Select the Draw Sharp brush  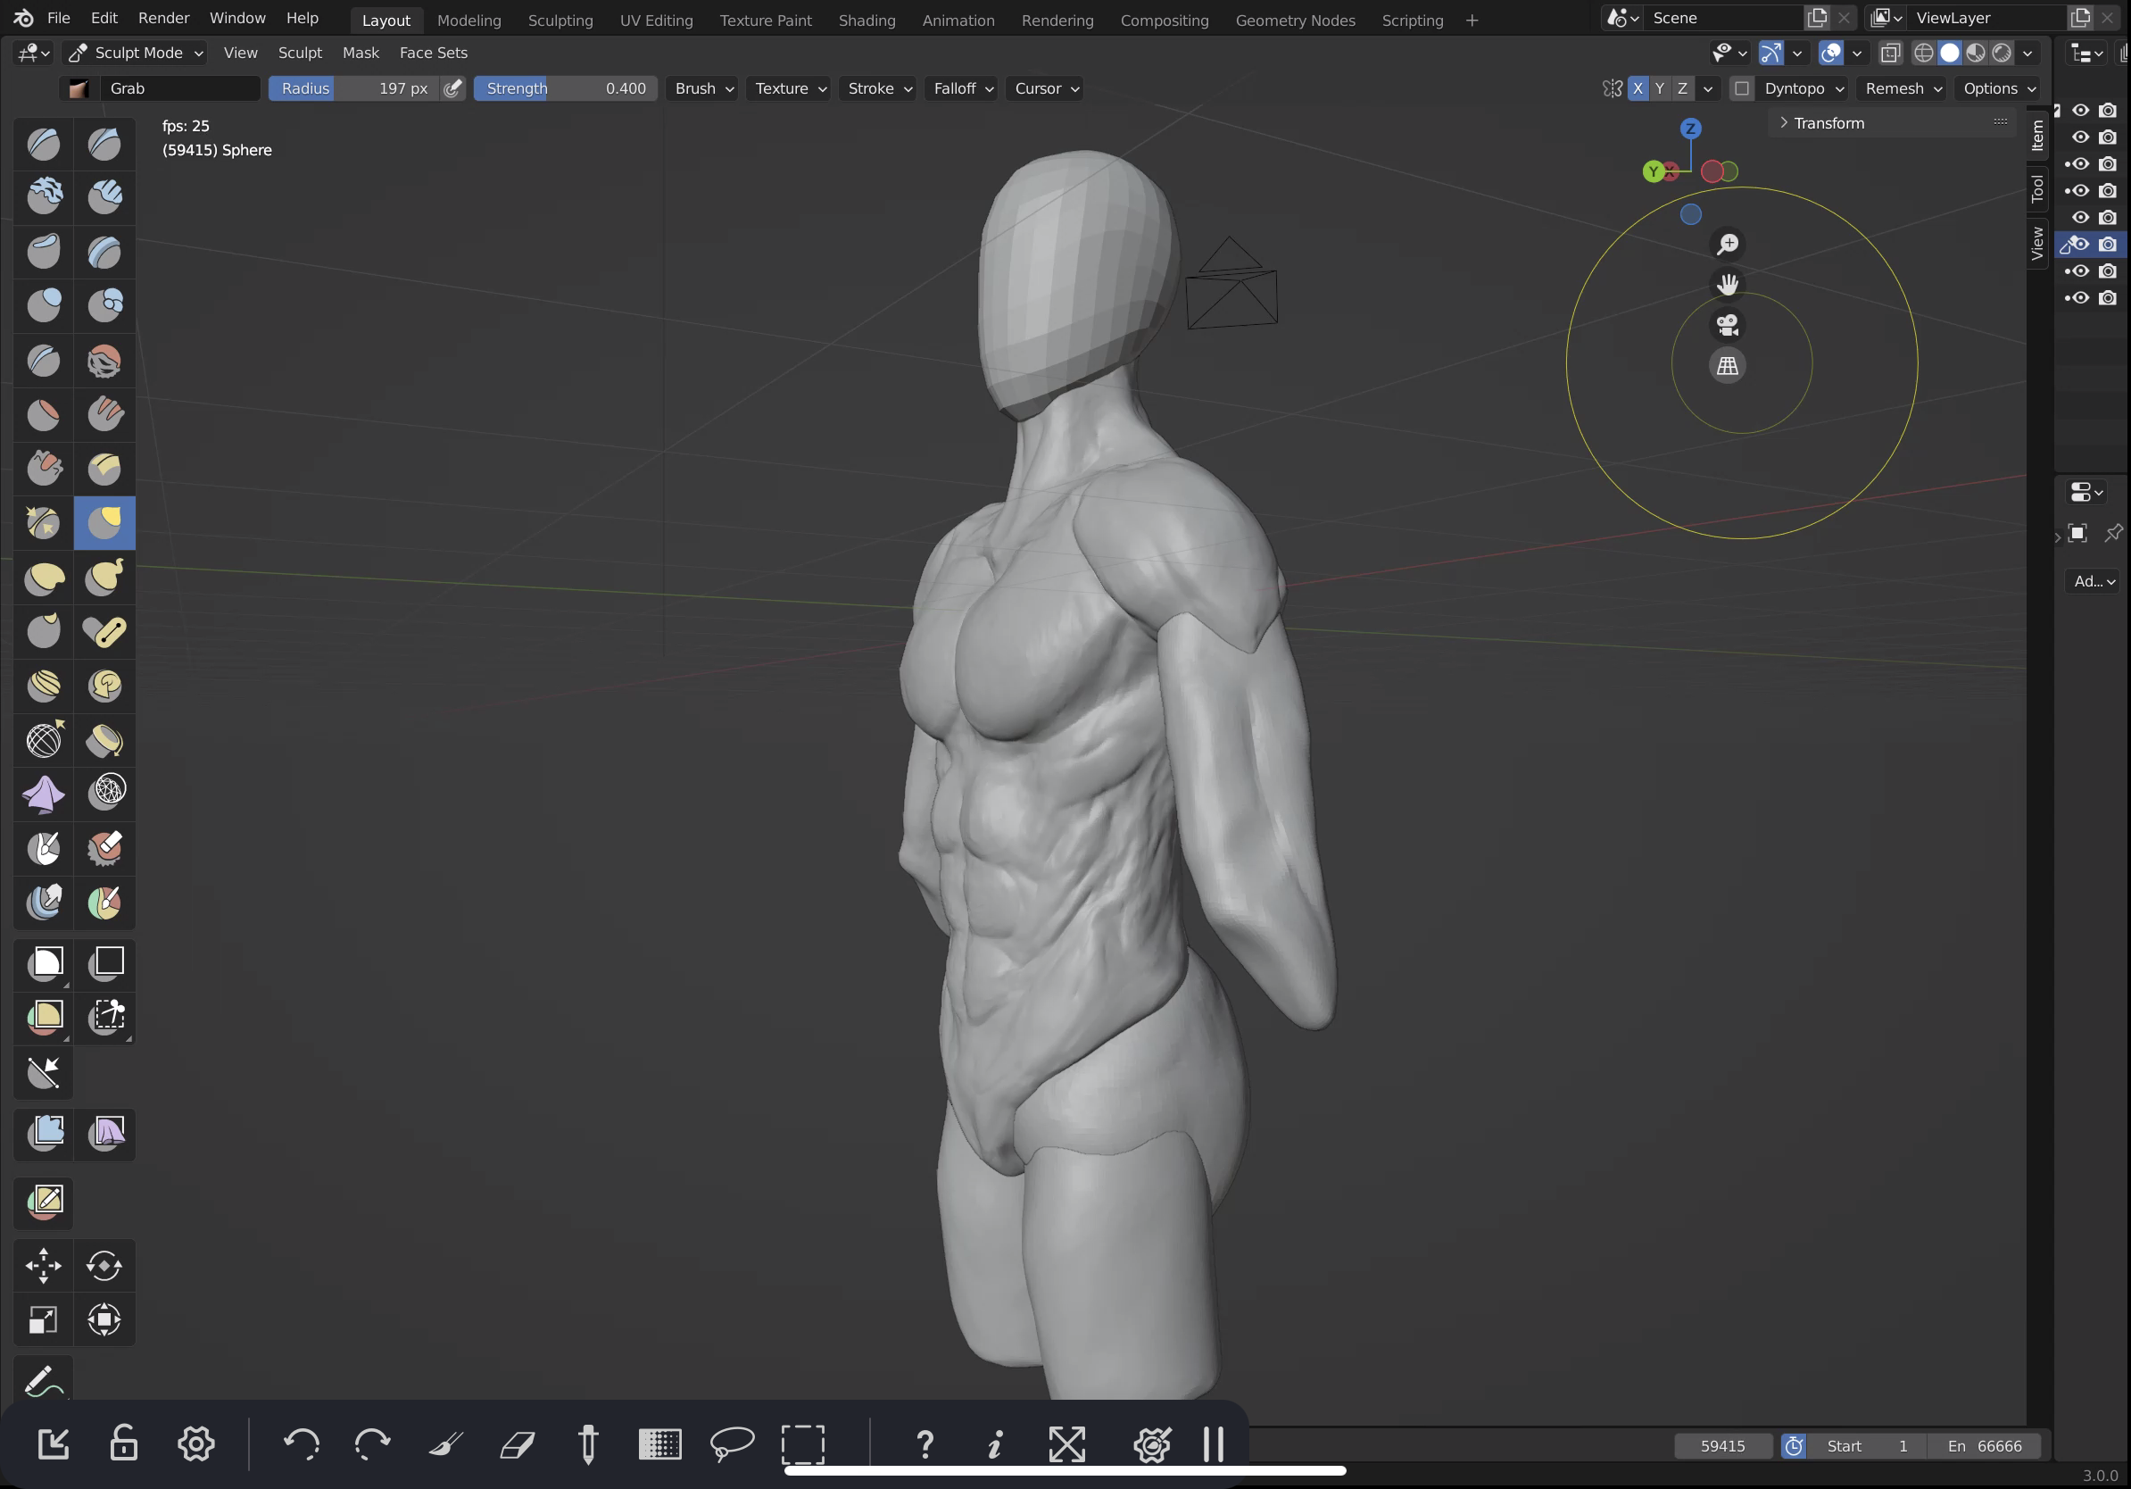point(105,144)
